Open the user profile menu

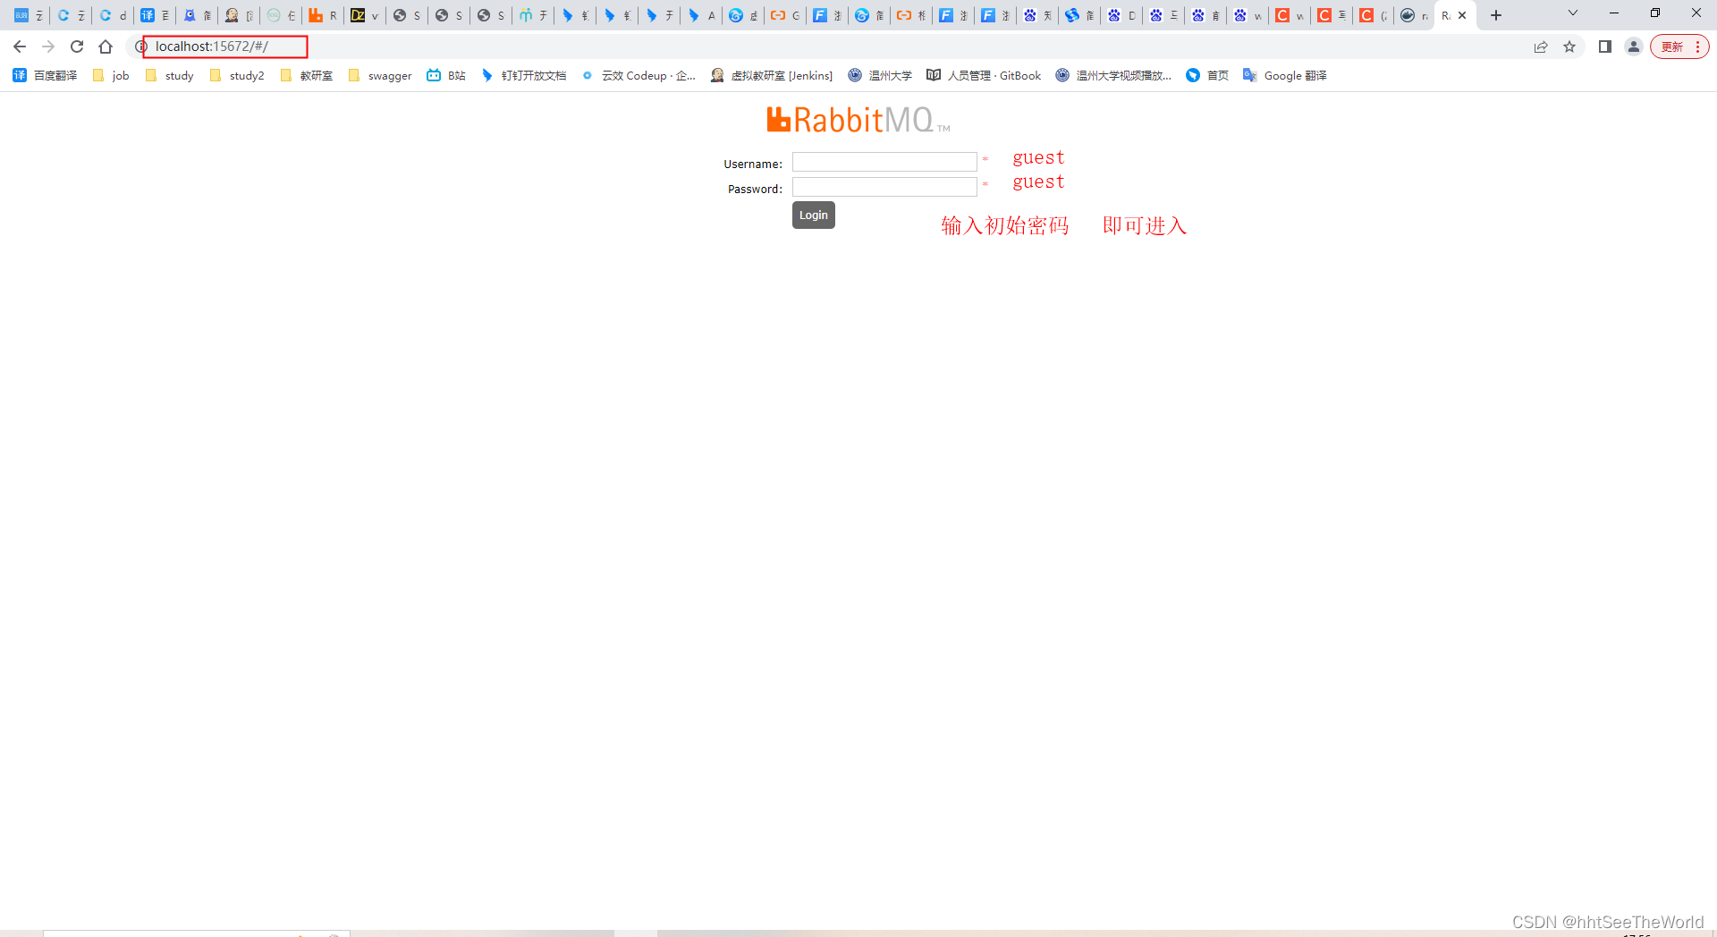click(1634, 46)
